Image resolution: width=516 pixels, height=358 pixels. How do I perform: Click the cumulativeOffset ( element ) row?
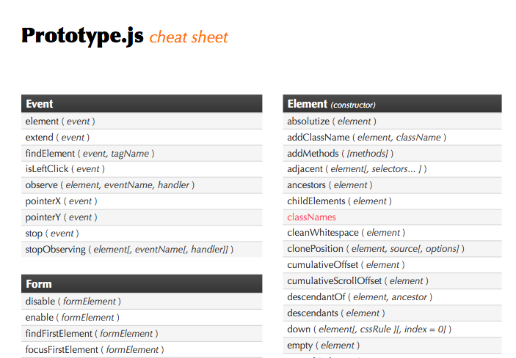pyautogui.click(x=392, y=265)
